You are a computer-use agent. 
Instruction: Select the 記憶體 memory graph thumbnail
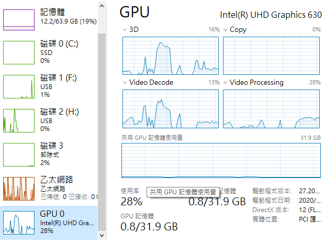pos(19,20)
